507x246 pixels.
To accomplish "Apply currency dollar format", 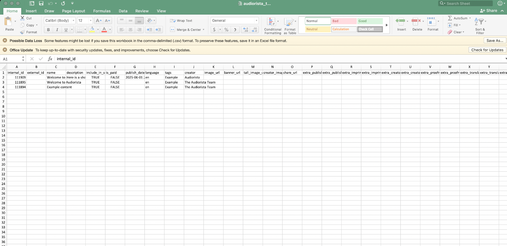I will (x=214, y=30).
